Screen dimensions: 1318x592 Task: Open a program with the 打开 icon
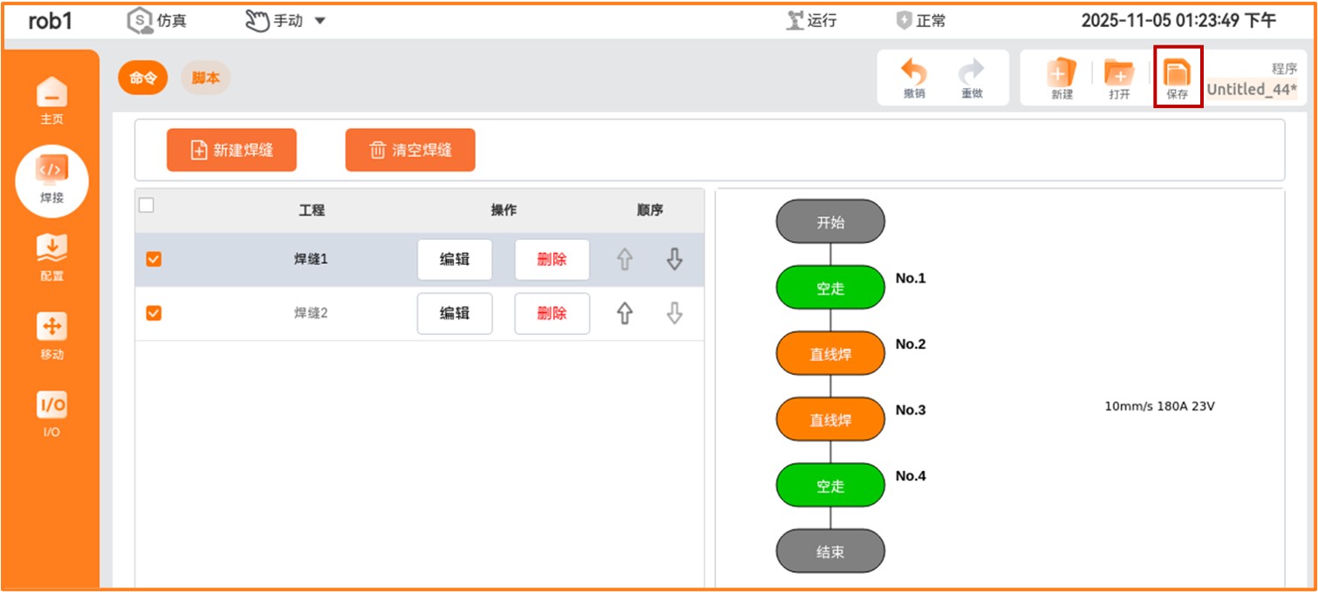coord(1119,77)
